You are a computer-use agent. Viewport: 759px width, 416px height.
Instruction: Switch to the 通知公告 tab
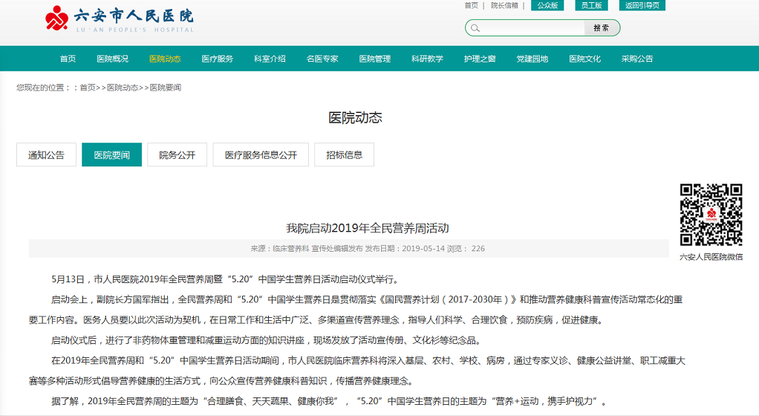pos(46,155)
